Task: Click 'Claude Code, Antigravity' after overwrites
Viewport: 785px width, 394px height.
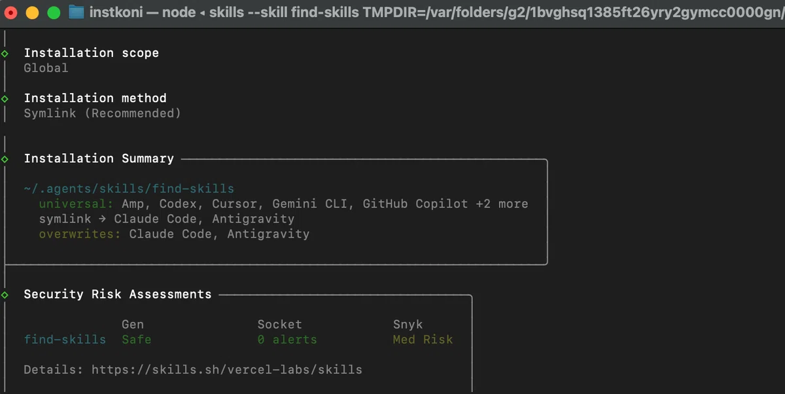Action: [x=220, y=234]
